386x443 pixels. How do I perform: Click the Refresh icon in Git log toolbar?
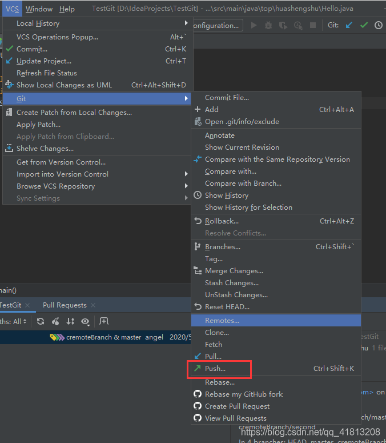41,321
